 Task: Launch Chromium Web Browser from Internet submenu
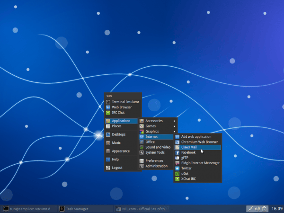[x=199, y=142]
